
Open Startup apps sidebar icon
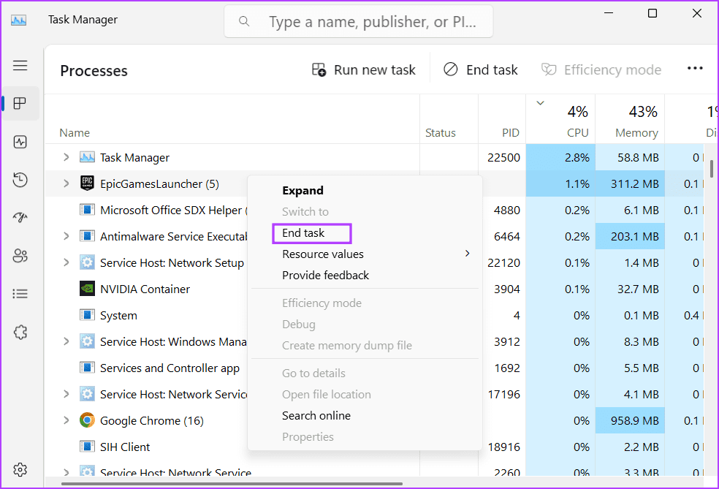pyautogui.click(x=20, y=217)
